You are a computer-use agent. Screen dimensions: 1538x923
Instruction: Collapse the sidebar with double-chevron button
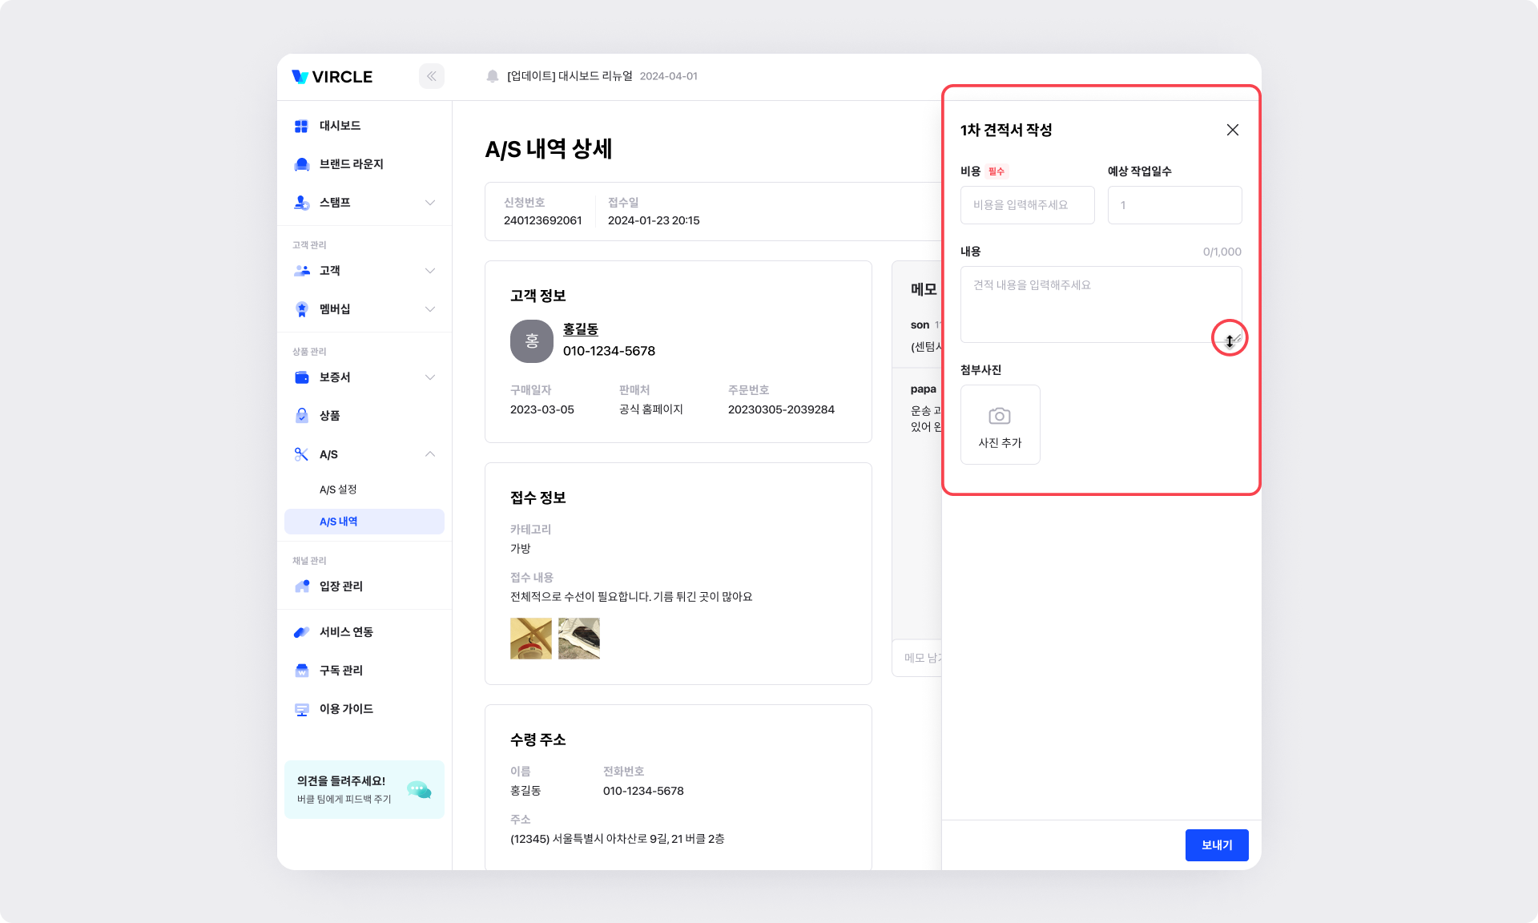pos(431,76)
